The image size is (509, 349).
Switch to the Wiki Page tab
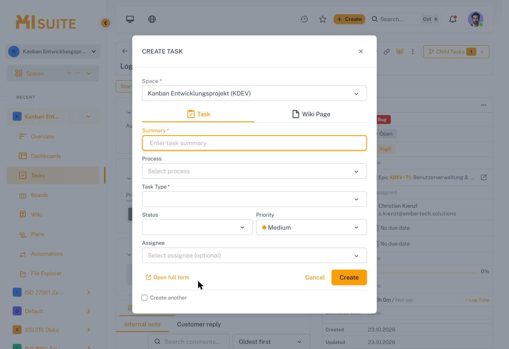click(x=311, y=114)
